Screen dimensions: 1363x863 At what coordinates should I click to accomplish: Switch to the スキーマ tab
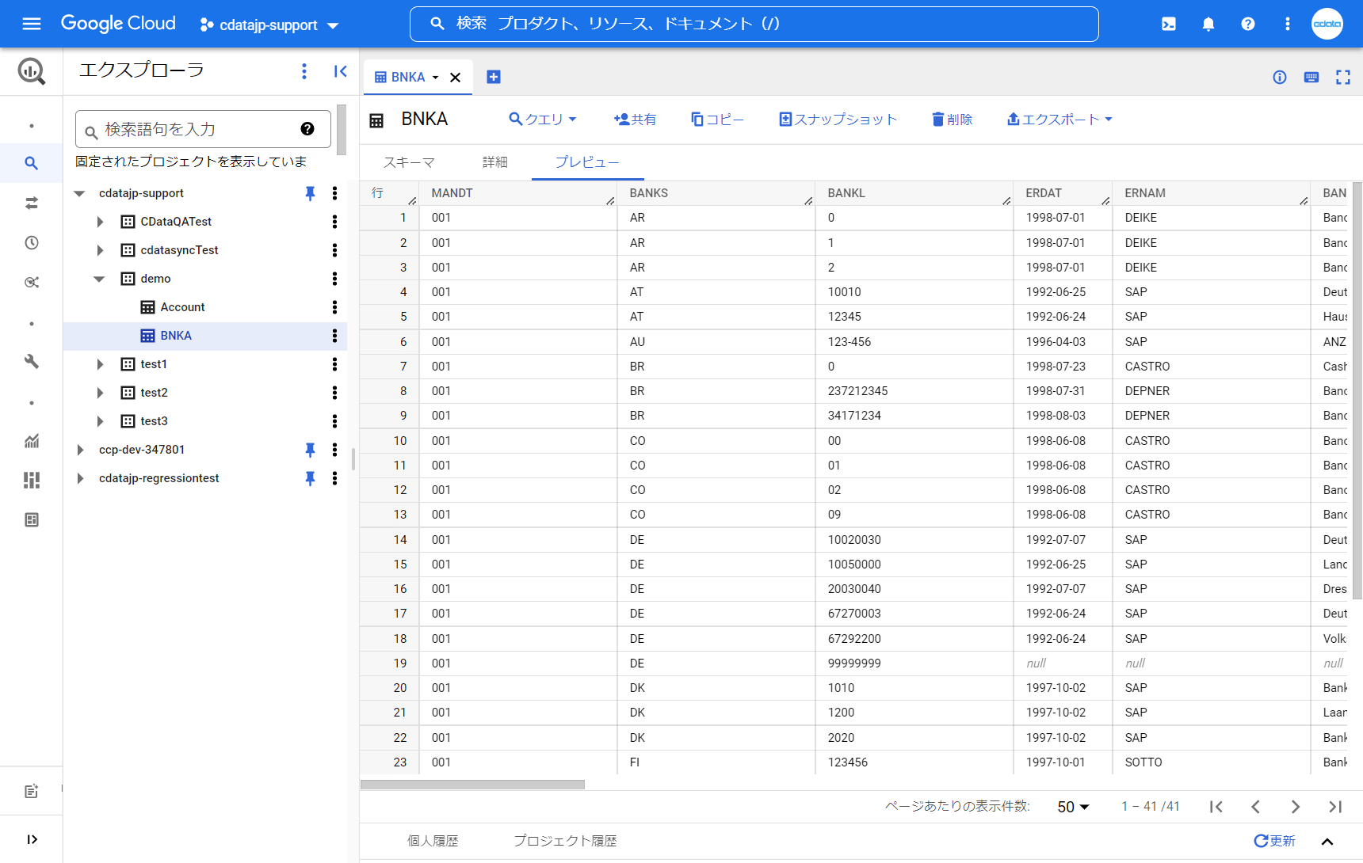point(408,162)
